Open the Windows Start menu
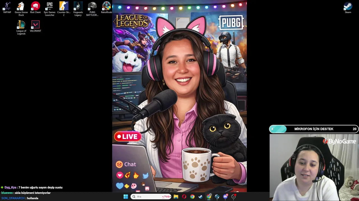 tap(126, 197)
